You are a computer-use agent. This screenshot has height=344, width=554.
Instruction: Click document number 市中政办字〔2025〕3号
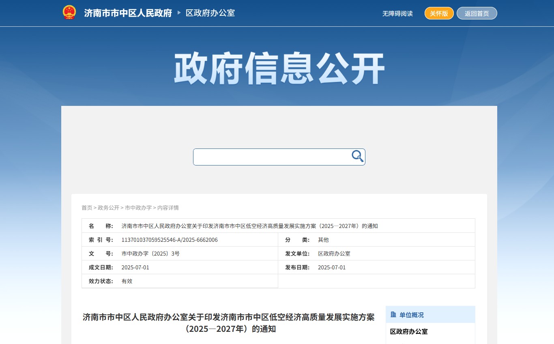coord(150,254)
